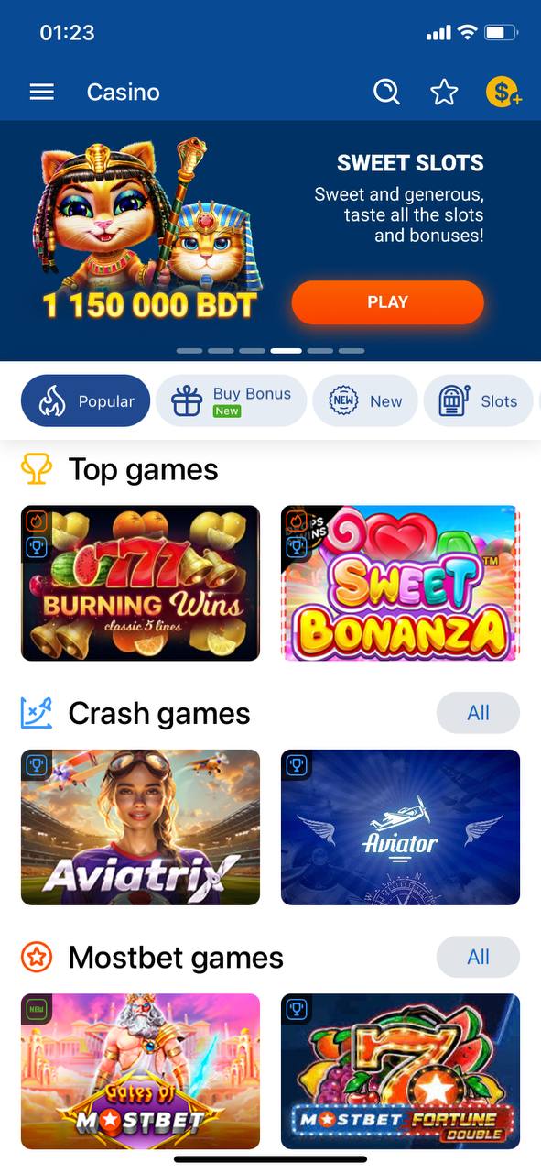The image size is (541, 1173).
Task: Jump to the first banner carousel indicator
Action: click(x=189, y=351)
